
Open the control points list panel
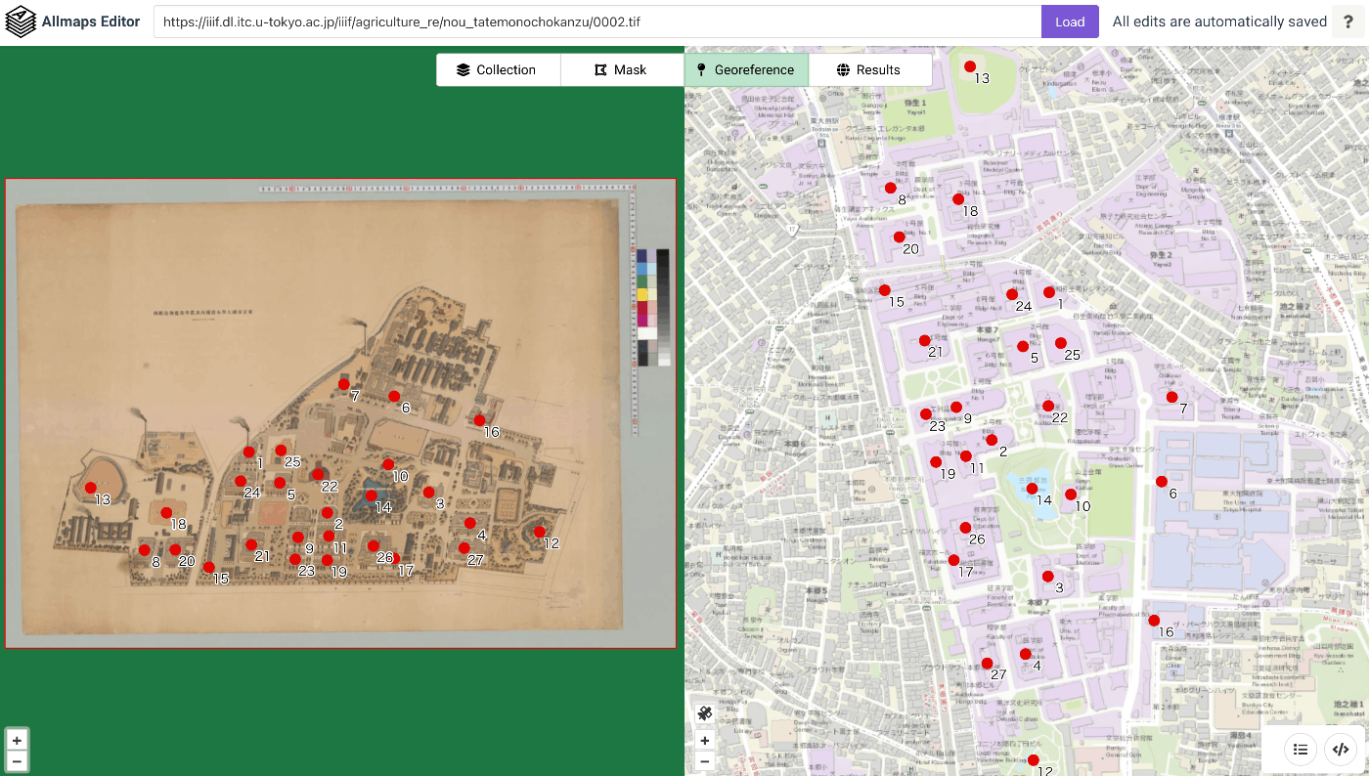[1301, 750]
